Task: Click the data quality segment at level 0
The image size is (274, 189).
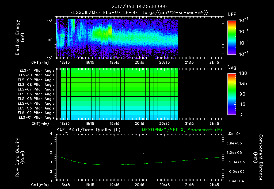Action: point(79,172)
